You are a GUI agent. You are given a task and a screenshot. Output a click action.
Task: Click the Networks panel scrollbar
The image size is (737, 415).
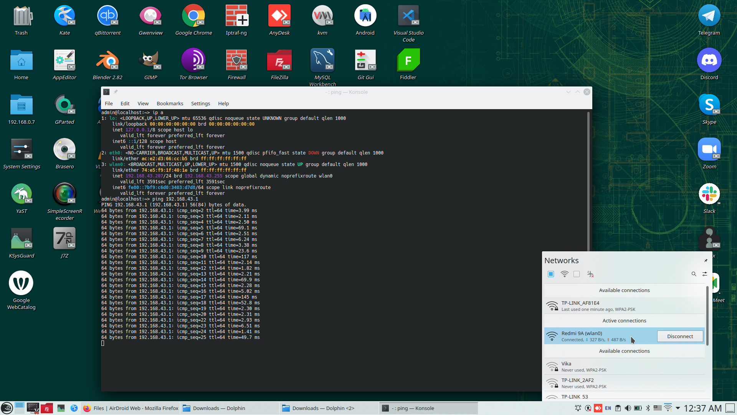tap(707, 315)
